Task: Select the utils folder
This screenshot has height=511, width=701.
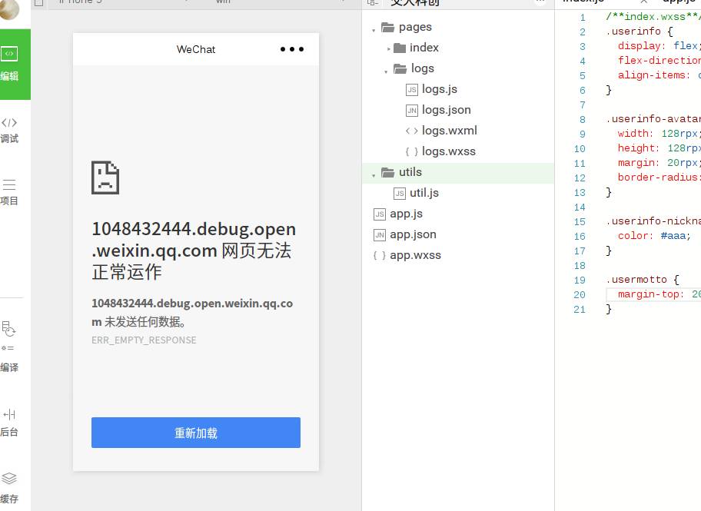Action: (x=458, y=172)
